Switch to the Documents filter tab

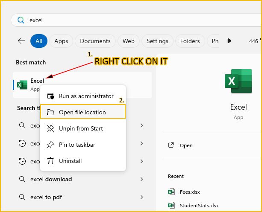tap(95, 41)
